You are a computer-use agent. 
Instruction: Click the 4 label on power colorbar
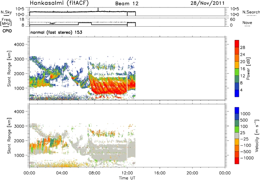[x=241, y=90]
